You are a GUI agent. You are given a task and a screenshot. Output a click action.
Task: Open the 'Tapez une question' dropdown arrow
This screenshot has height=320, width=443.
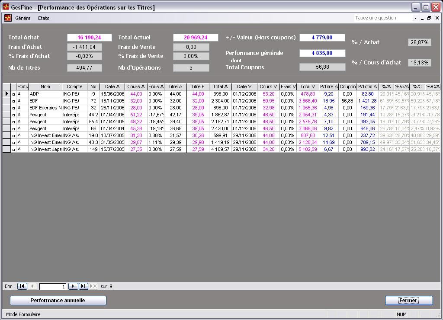[x=415, y=18]
